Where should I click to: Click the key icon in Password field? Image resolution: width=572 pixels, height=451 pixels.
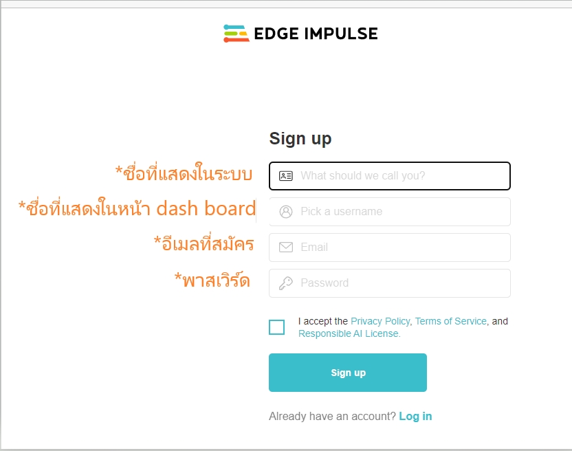coord(286,283)
